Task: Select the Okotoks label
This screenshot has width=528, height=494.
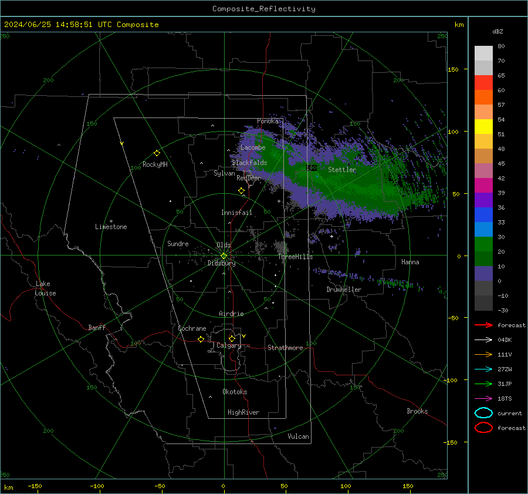Action: click(x=235, y=392)
